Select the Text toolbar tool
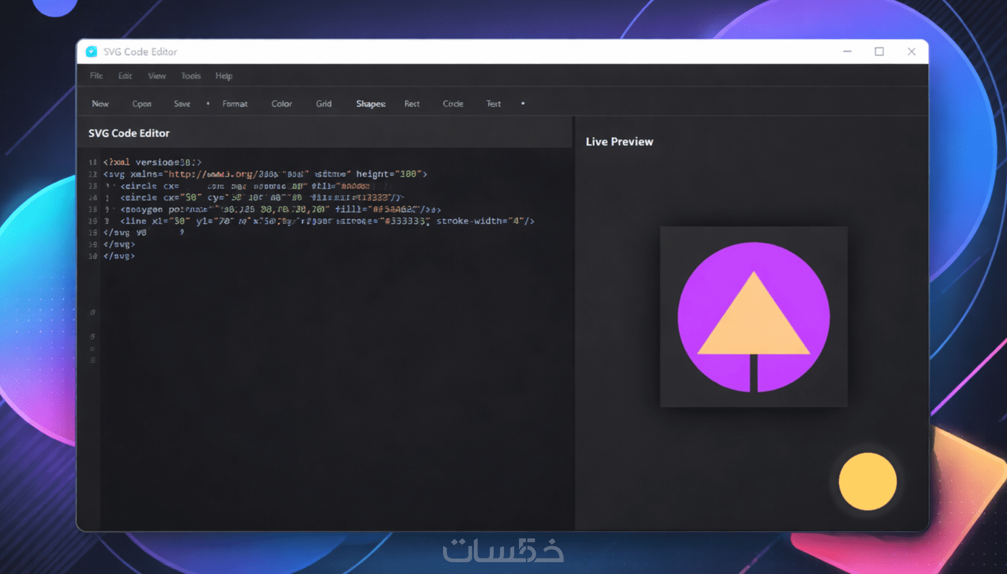Screen dimensions: 1007x574 493,104
